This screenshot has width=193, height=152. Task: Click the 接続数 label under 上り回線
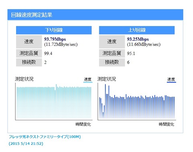coord(112,62)
